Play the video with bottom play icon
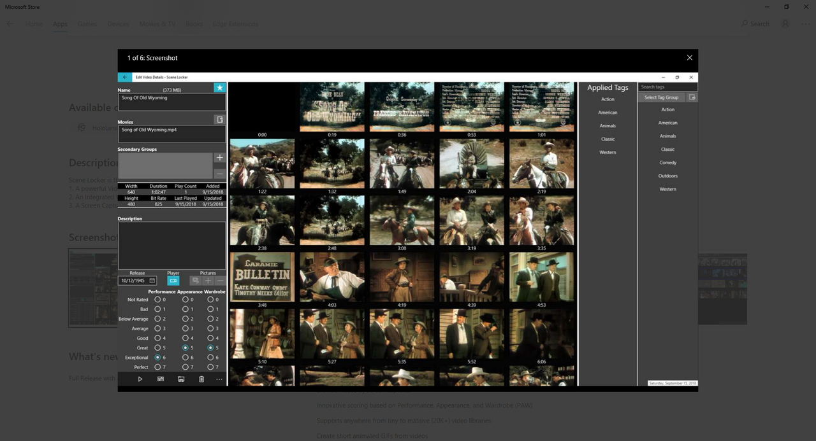The width and height of the screenshot is (816, 441). tap(140, 379)
